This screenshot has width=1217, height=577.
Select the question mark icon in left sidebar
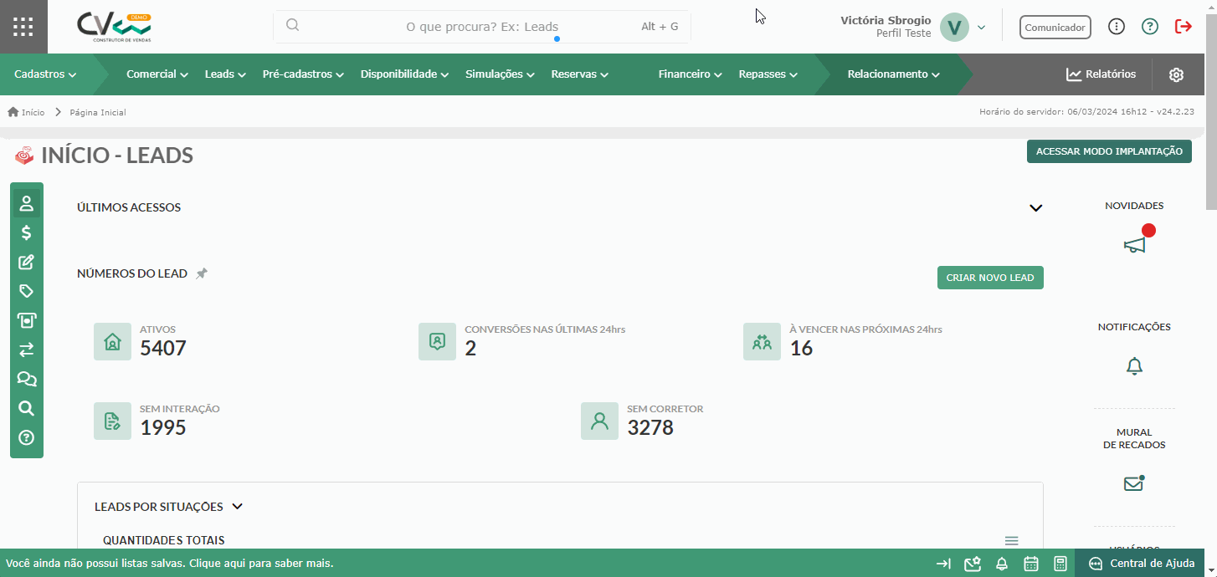click(27, 437)
